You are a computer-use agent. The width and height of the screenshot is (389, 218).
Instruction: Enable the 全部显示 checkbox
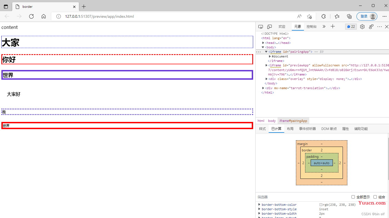click(x=353, y=197)
